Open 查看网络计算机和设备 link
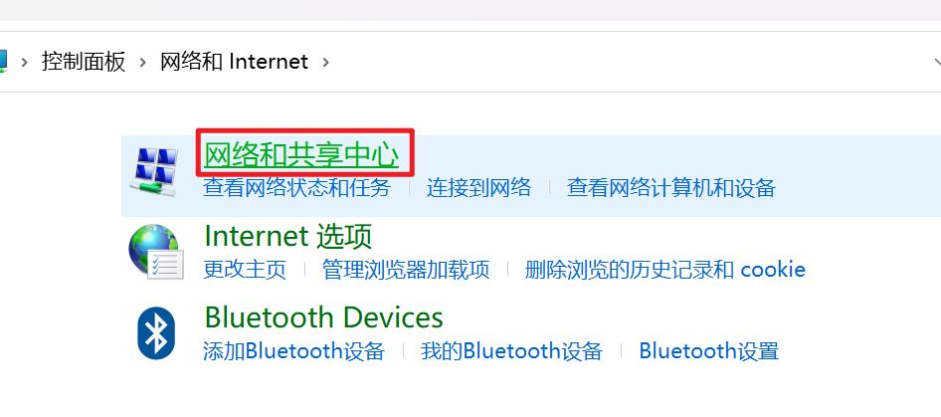 tap(671, 188)
